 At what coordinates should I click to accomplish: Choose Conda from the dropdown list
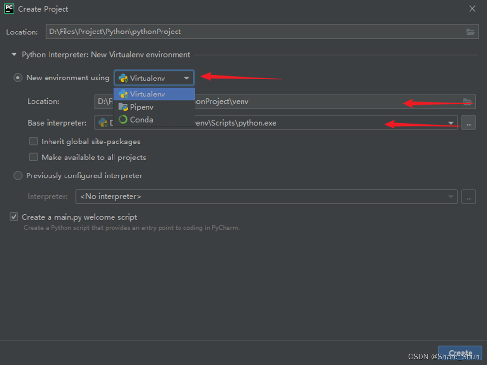(x=154, y=120)
